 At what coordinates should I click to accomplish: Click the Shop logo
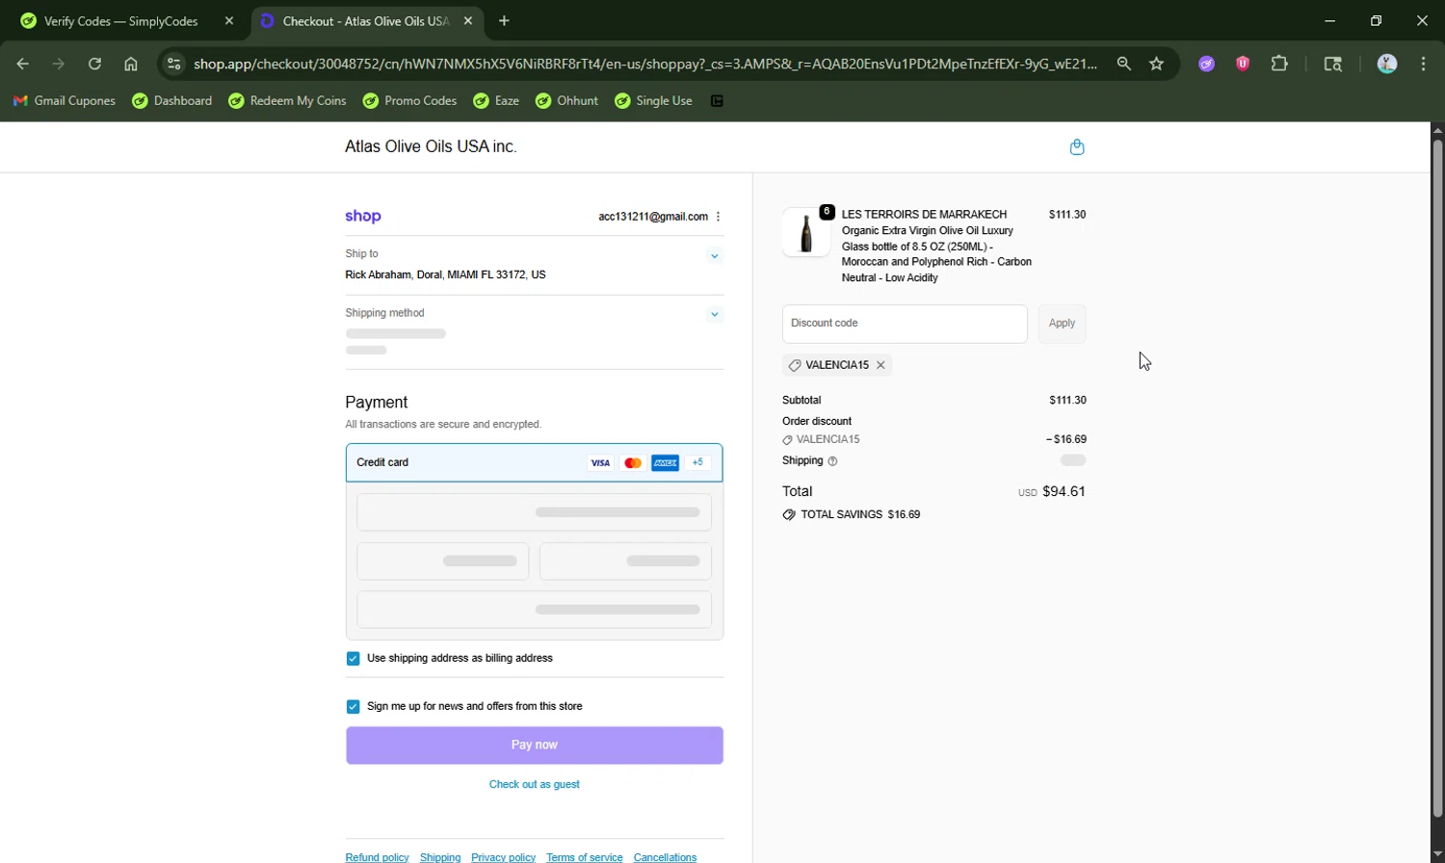click(x=363, y=217)
